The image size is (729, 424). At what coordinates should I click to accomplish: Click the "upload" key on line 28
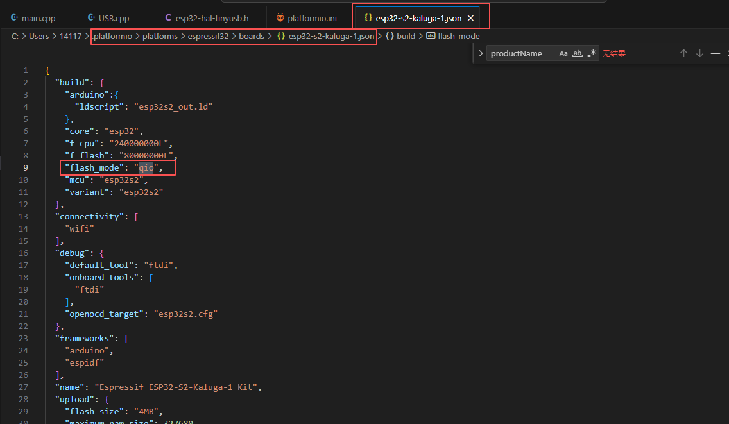pyautogui.click(x=74, y=400)
